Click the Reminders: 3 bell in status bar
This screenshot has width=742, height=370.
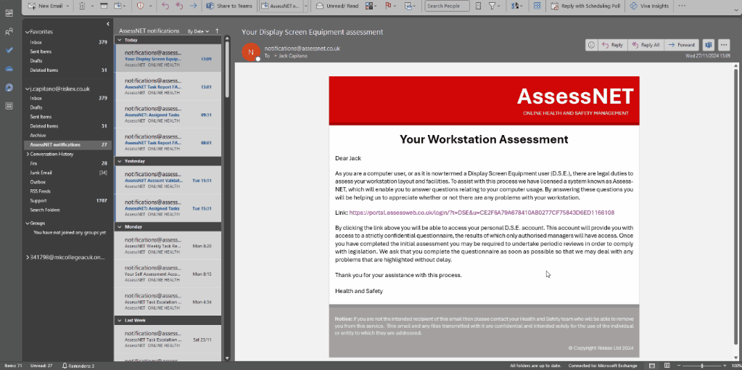(78, 366)
